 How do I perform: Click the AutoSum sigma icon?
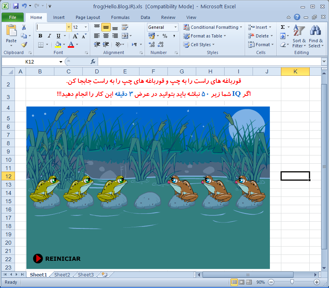(x=283, y=27)
